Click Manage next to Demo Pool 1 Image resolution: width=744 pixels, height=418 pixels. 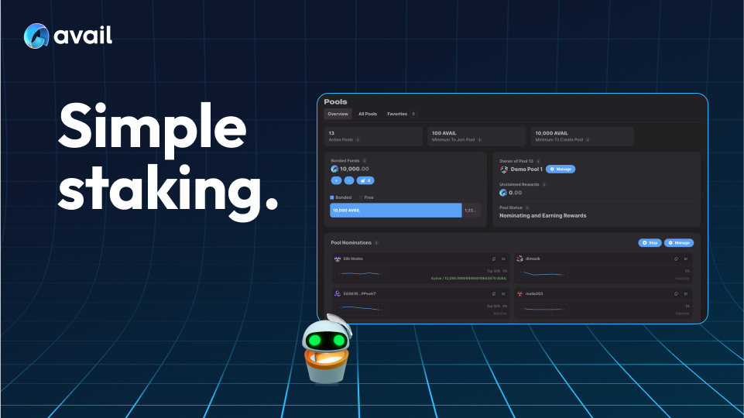(x=561, y=169)
